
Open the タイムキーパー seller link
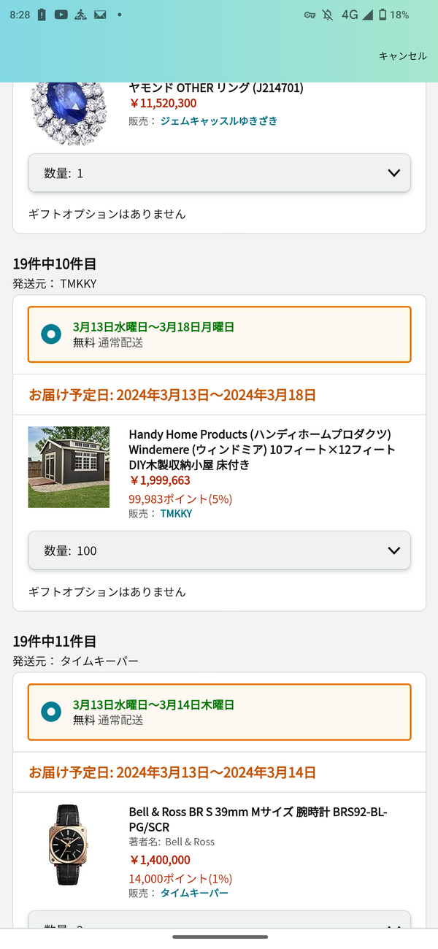click(x=194, y=894)
